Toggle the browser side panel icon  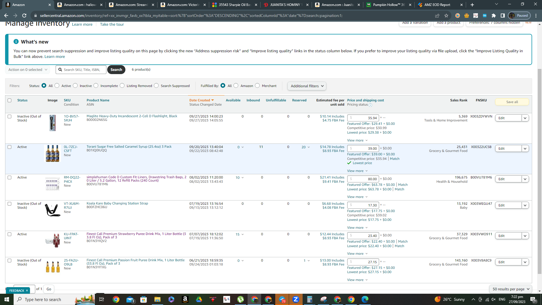tap(503, 16)
